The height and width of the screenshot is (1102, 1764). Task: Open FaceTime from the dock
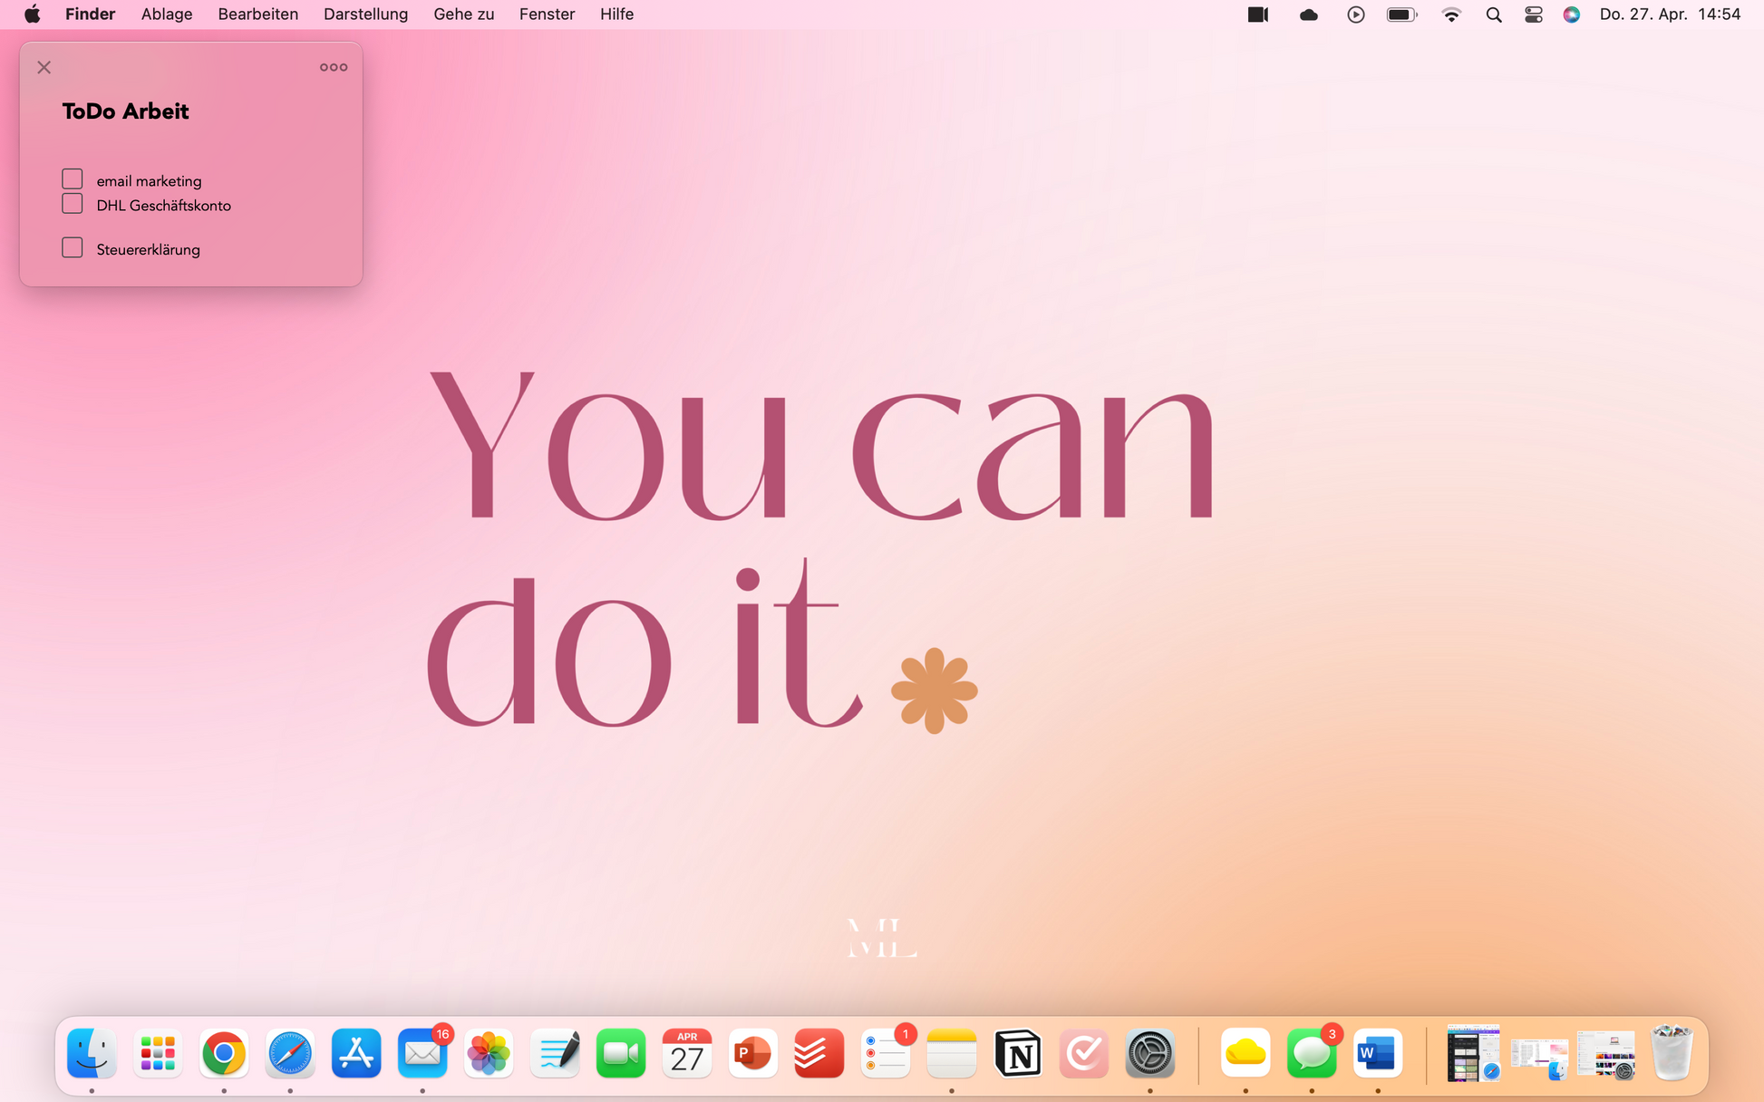621,1053
